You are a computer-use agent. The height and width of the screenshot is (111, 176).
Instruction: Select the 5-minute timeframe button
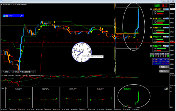pyautogui.click(x=153, y=54)
